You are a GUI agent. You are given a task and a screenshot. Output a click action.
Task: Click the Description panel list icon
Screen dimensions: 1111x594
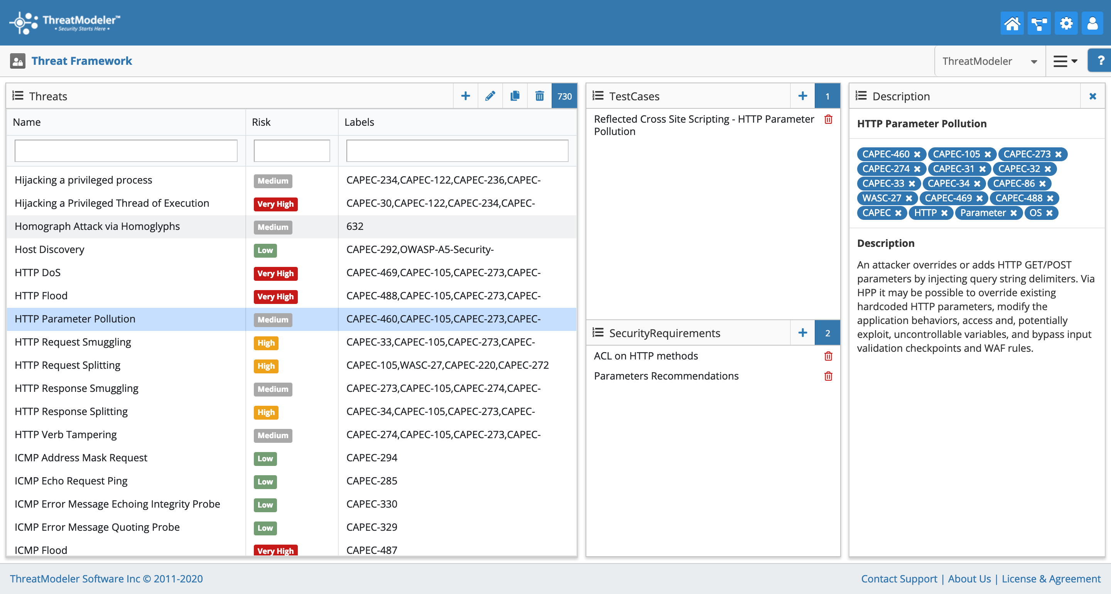[861, 96]
